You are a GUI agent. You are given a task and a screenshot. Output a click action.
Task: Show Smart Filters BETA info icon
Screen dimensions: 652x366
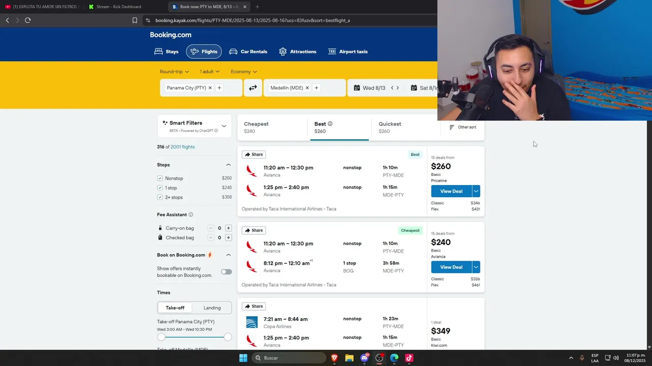(216, 131)
